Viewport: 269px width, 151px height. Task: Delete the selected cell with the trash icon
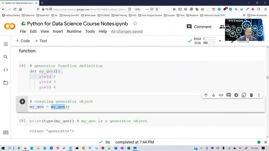[x=251, y=95]
